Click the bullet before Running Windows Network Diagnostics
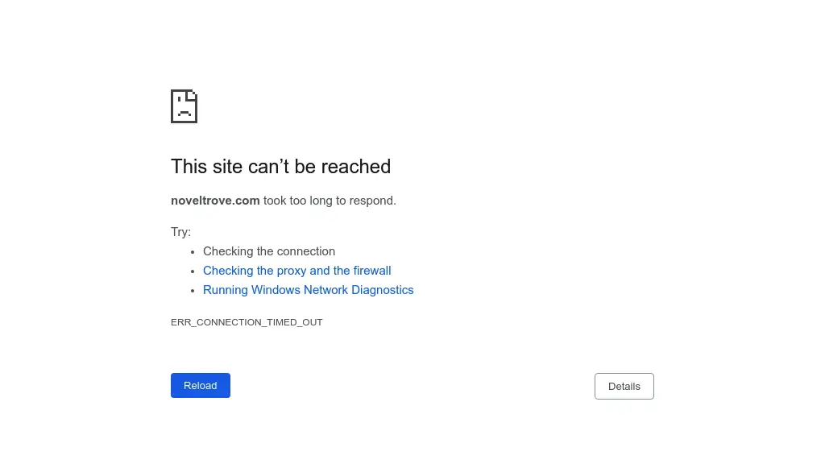Image resolution: width=825 pixels, height=464 pixels. click(x=193, y=291)
